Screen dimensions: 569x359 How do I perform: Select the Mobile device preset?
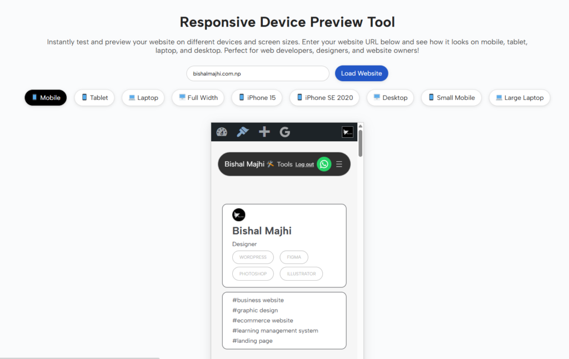pos(46,98)
